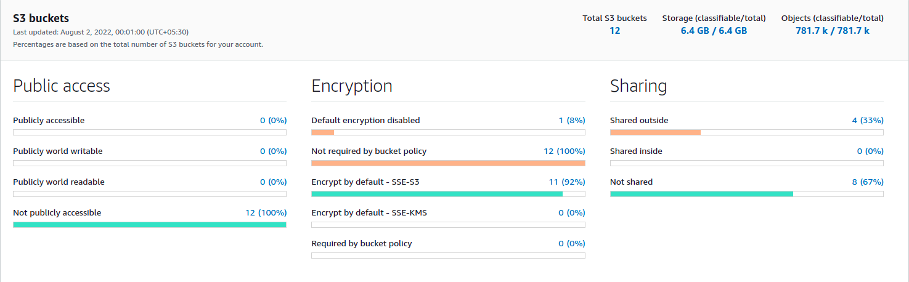The image size is (909, 282).
Task: Open the Shared outside 4 (33%) link
Action: click(x=868, y=121)
